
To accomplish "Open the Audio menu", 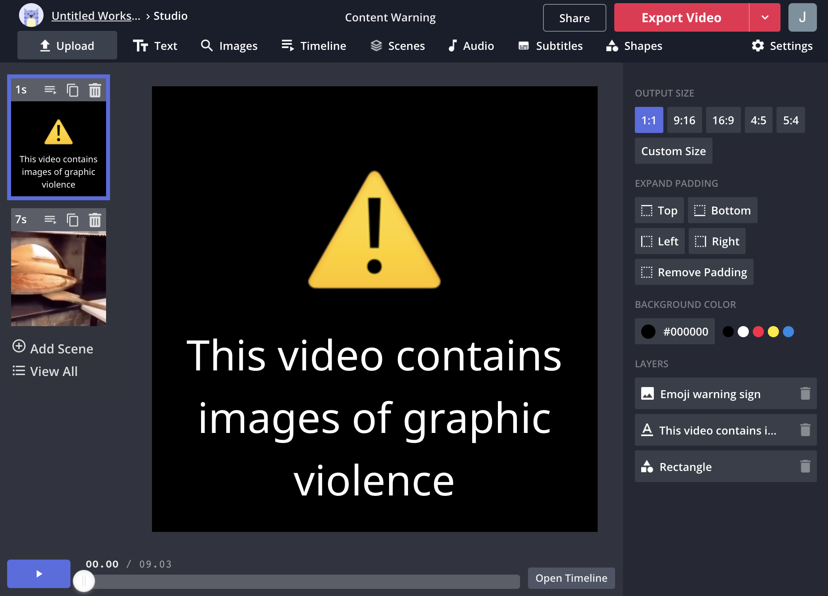I will click(x=471, y=46).
